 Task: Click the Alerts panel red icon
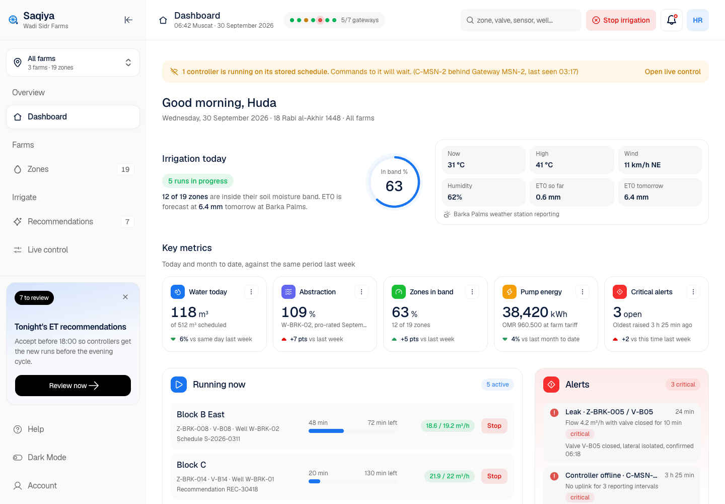coord(551,385)
